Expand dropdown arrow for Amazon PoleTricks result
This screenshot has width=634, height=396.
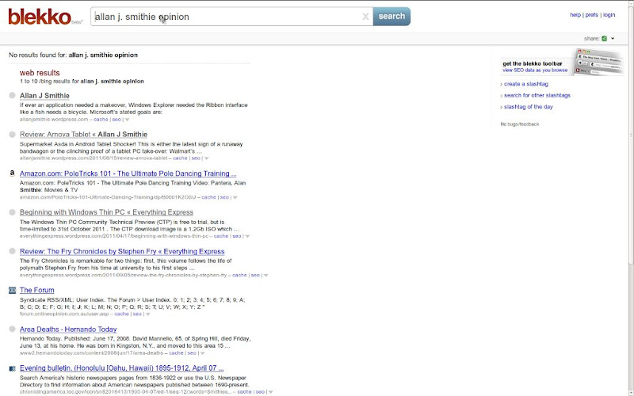tap(235, 197)
